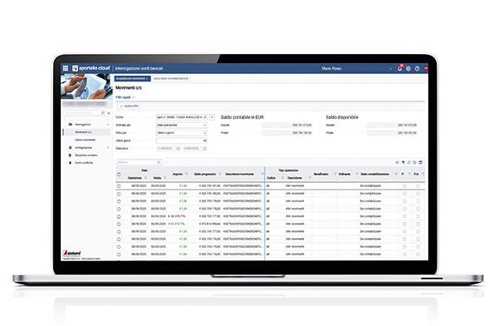Viewport: 499px width, 326px height.
Task: Click the print icon above the table
Action: 420,162
